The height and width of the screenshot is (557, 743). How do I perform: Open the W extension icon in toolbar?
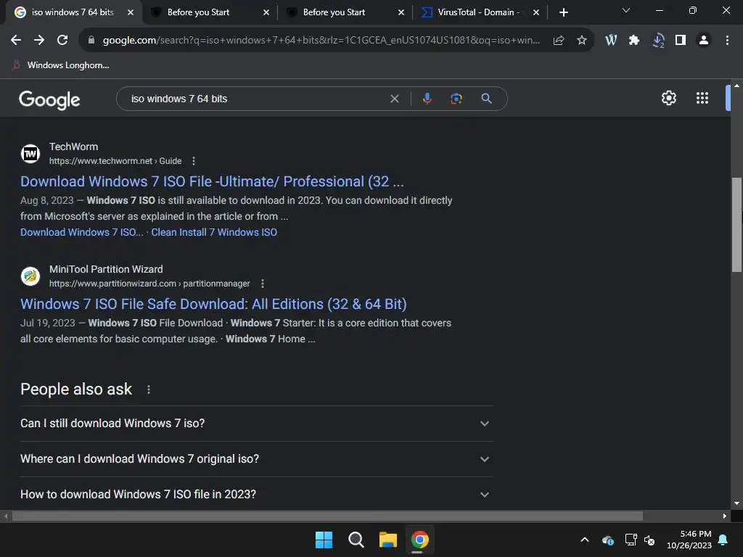tap(611, 41)
